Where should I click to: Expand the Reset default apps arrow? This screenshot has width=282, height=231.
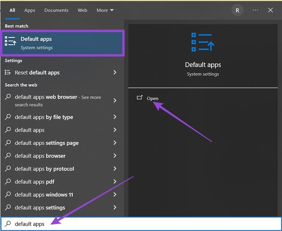click(115, 72)
